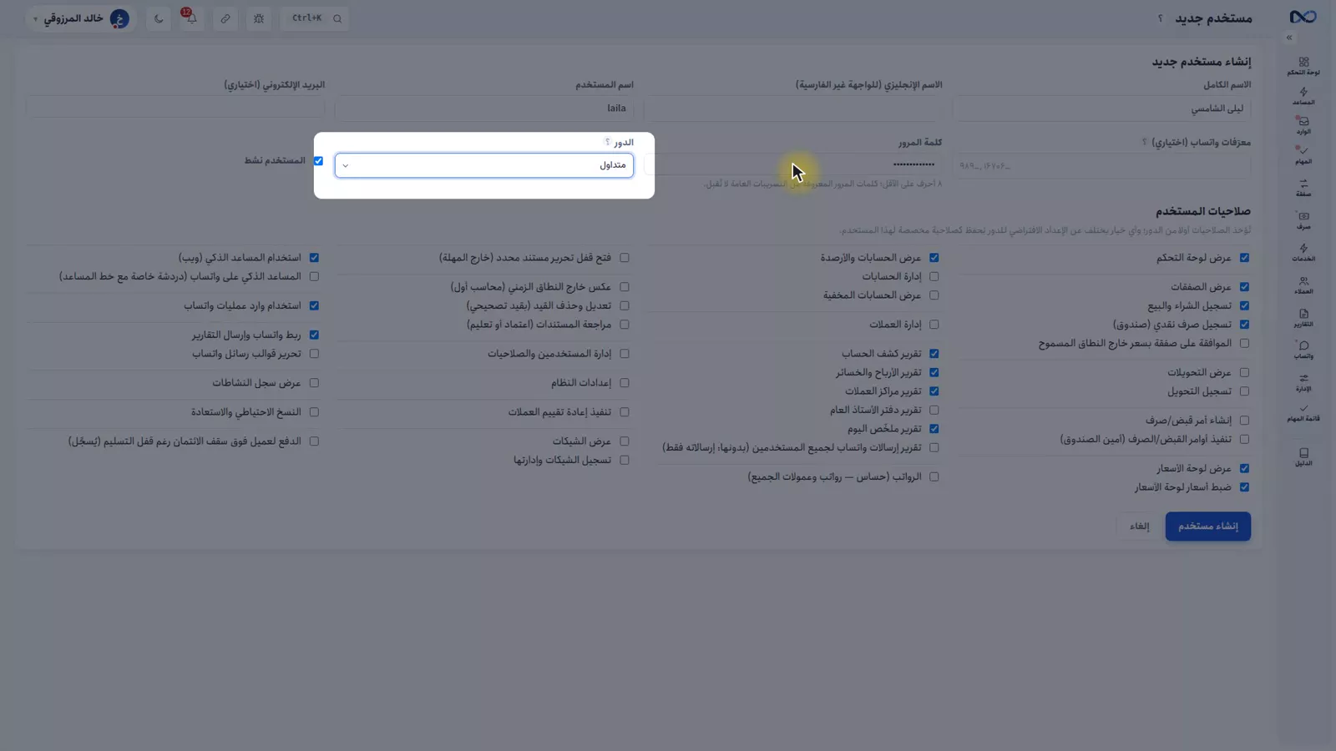Enable عرض التحويلات permission checkbox

(x=1244, y=373)
